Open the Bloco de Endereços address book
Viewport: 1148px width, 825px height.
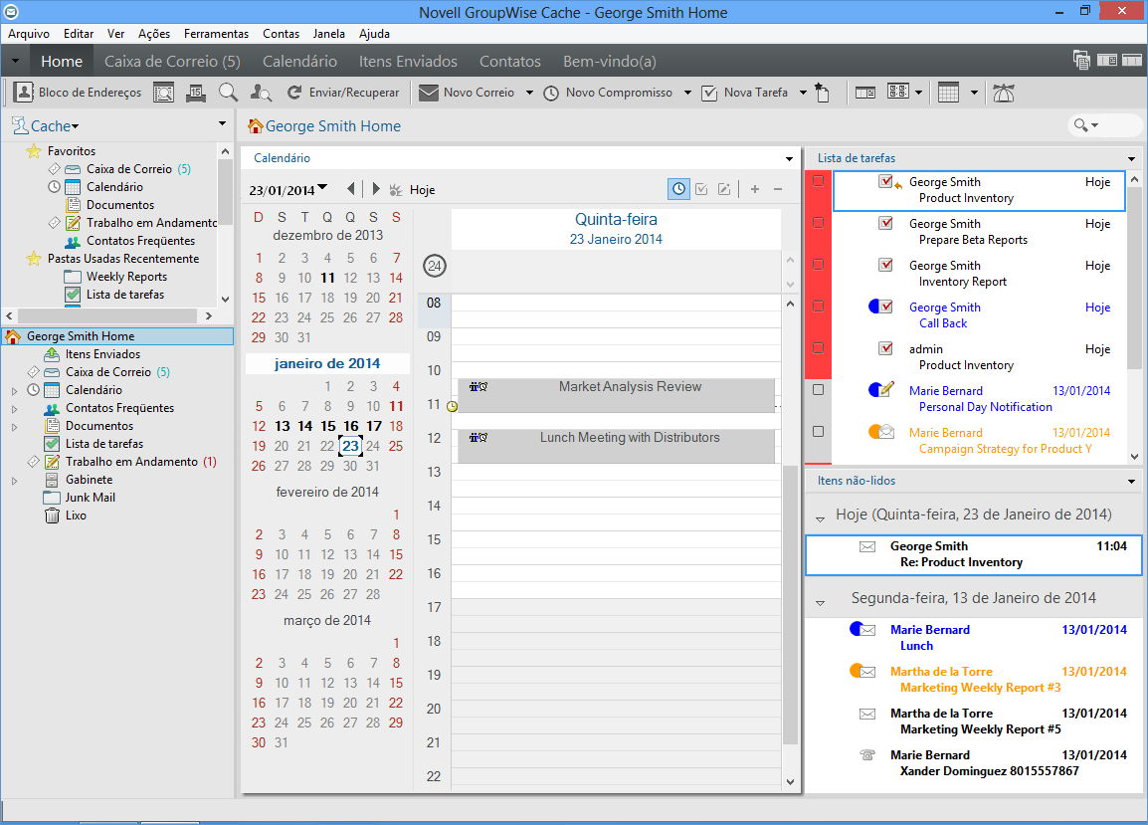pos(78,93)
